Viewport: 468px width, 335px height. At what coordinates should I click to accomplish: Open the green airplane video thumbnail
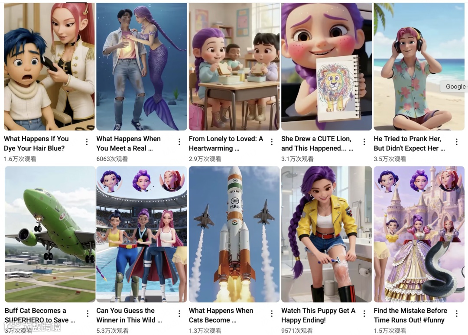coord(50,234)
